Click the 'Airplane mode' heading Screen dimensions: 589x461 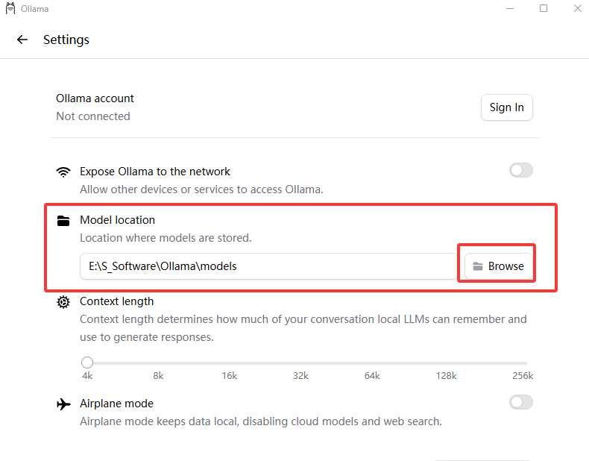click(116, 404)
